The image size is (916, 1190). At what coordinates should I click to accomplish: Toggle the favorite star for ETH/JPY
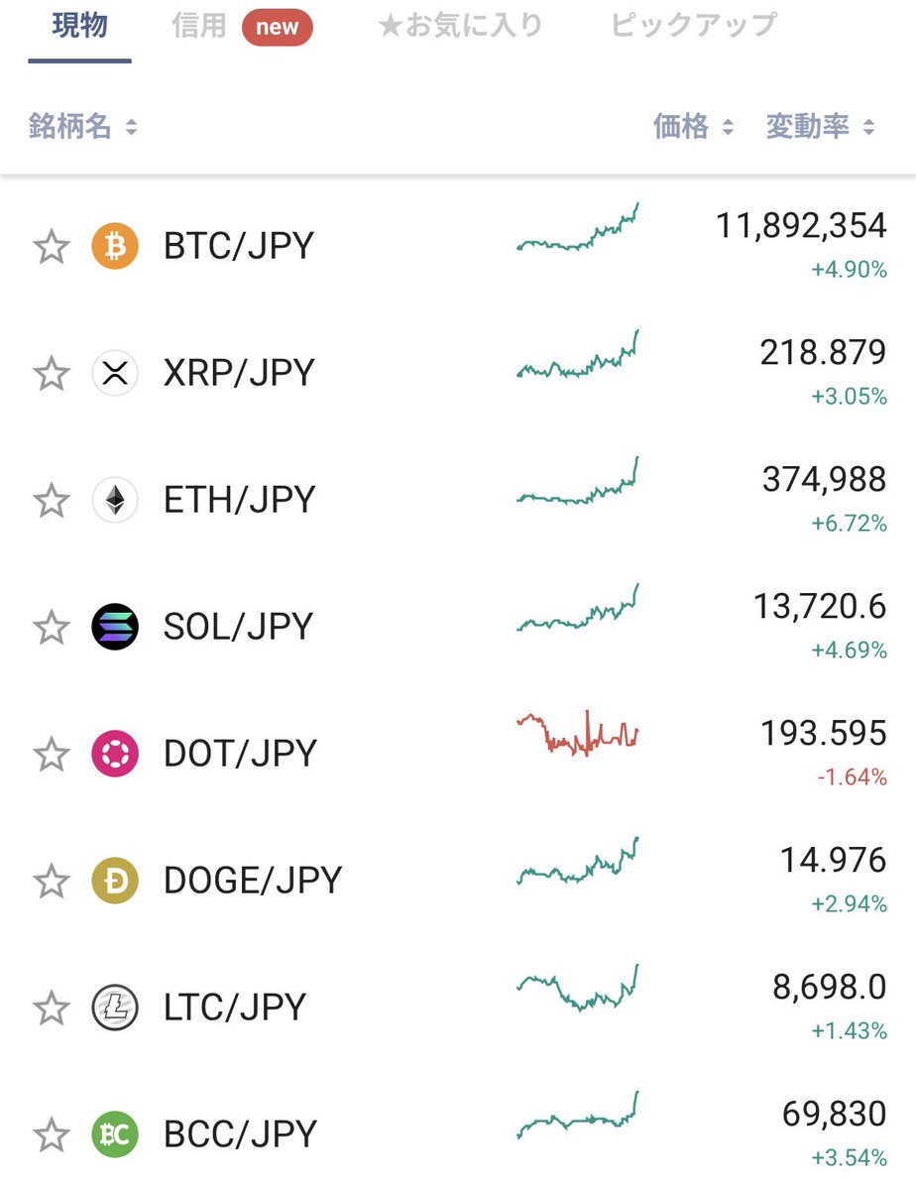pyautogui.click(x=52, y=501)
